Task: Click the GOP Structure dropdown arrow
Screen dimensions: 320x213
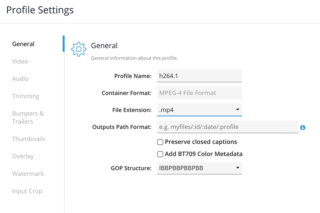Action: click(x=238, y=168)
